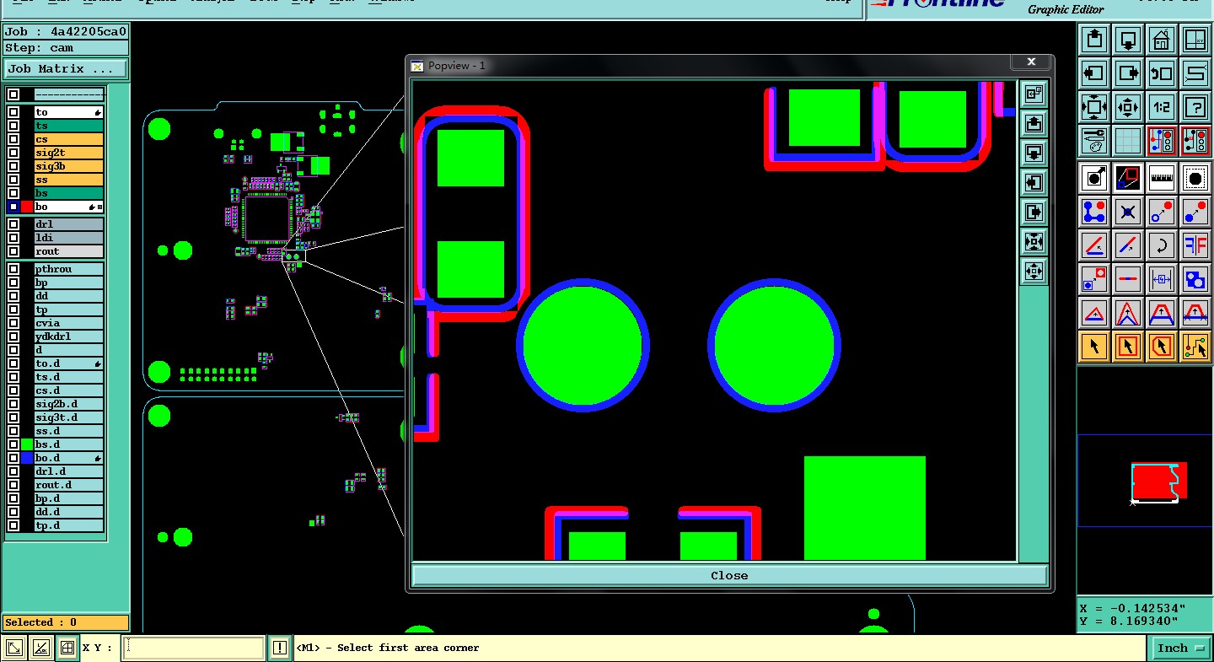
Task: Toggle the checkbox for layer drl
Action: click(x=13, y=224)
